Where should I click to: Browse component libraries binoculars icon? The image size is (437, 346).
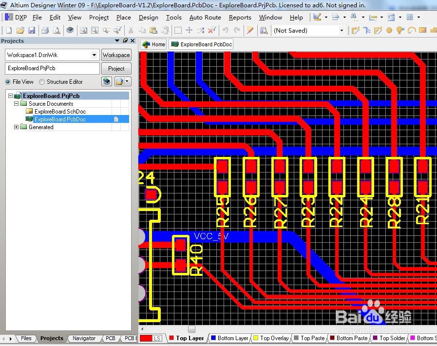click(264, 30)
